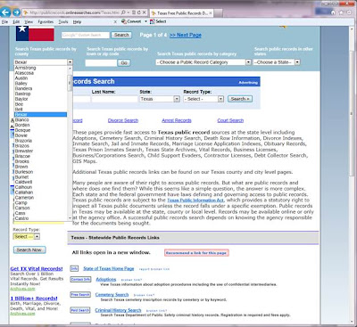Click the county list scrollbar thumb
The height and width of the screenshot is (327, 357).
(70, 83)
